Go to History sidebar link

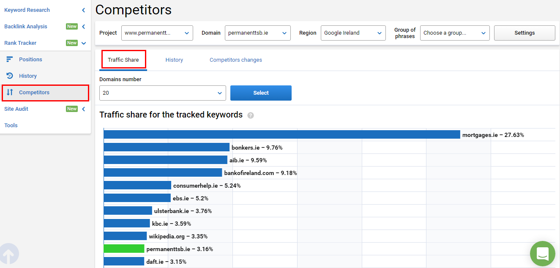pyautogui.click(x=28, y=76)
